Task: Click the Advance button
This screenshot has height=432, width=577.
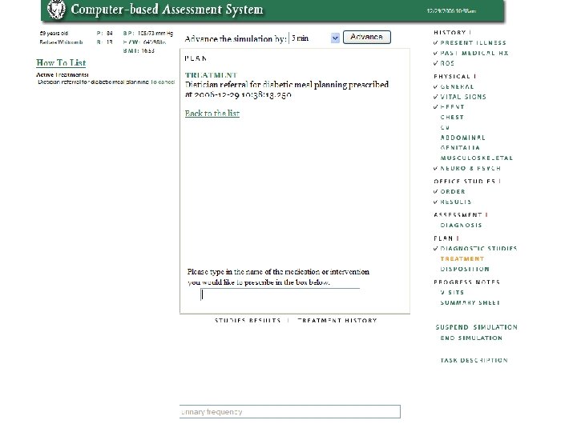Action: [366, 37]
